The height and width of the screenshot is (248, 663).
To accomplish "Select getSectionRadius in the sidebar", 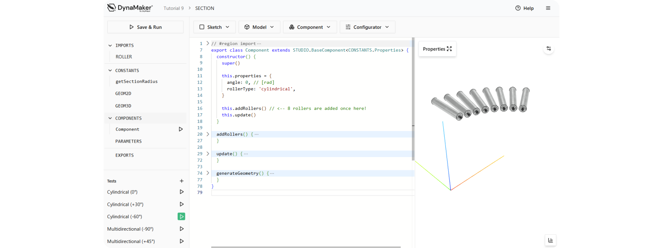I will pos(137,82).
